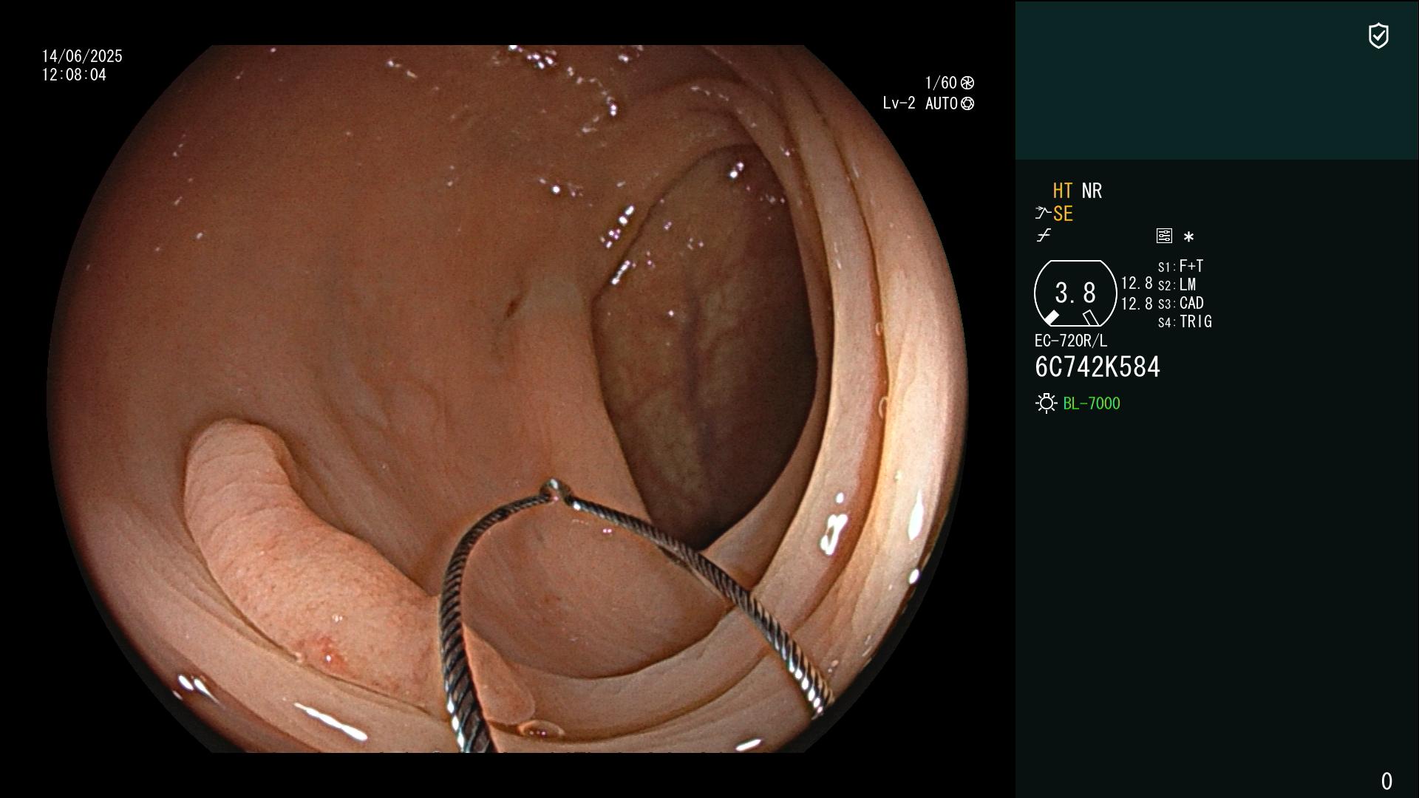Screen dimensions: 1419x798
Task: Click the S4: TRIG switch assignment
Action: [1185, 321]
